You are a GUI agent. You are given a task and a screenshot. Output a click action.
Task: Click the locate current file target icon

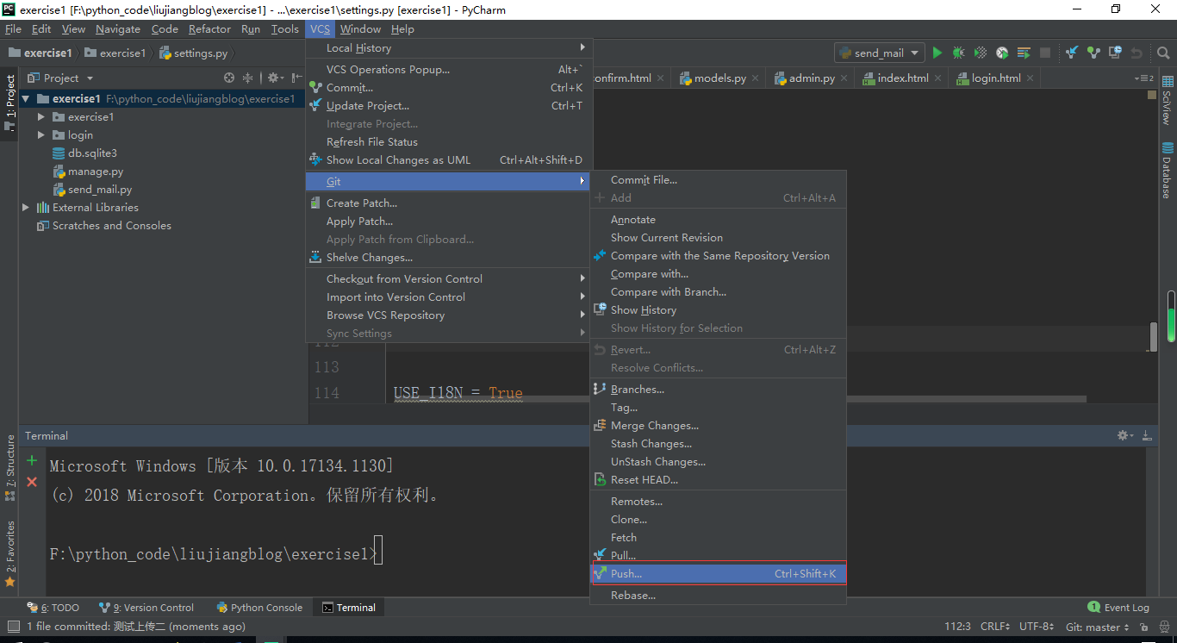click(x=229, y=78)
